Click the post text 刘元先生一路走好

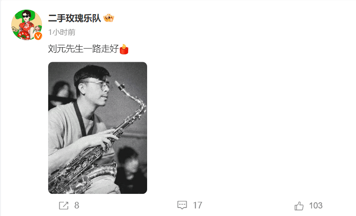(83, 49)
